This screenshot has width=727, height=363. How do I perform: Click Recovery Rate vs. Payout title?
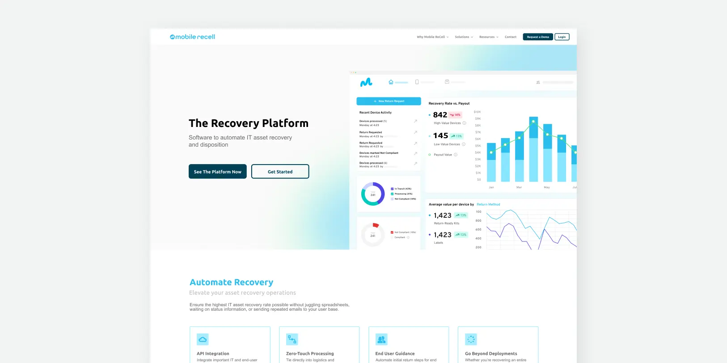click(449, 103)
